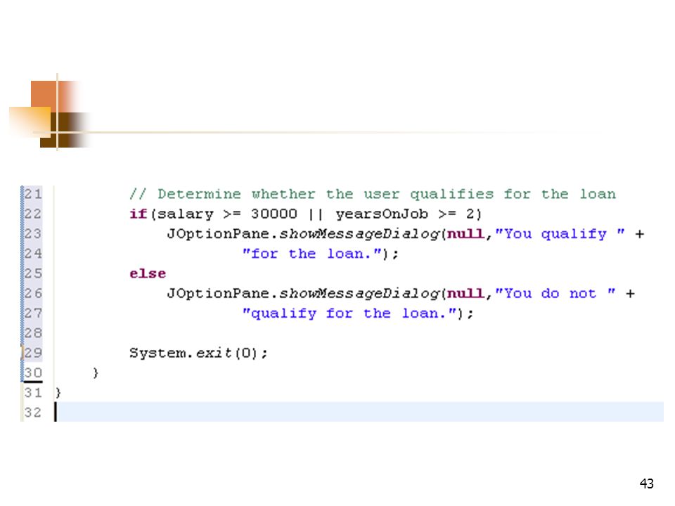Click the 'null' keyword on line 23
The height and width of the screenshot is (506, 675).
(x=466, y=234)
